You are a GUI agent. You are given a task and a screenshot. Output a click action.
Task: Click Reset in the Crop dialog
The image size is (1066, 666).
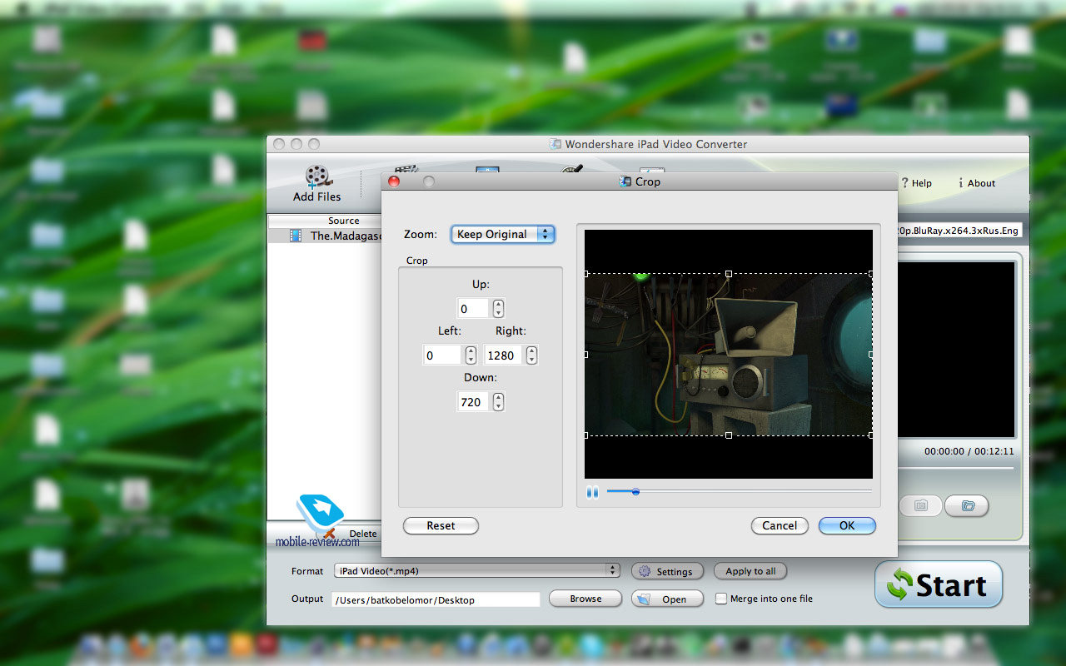click(x=441, y=525)
